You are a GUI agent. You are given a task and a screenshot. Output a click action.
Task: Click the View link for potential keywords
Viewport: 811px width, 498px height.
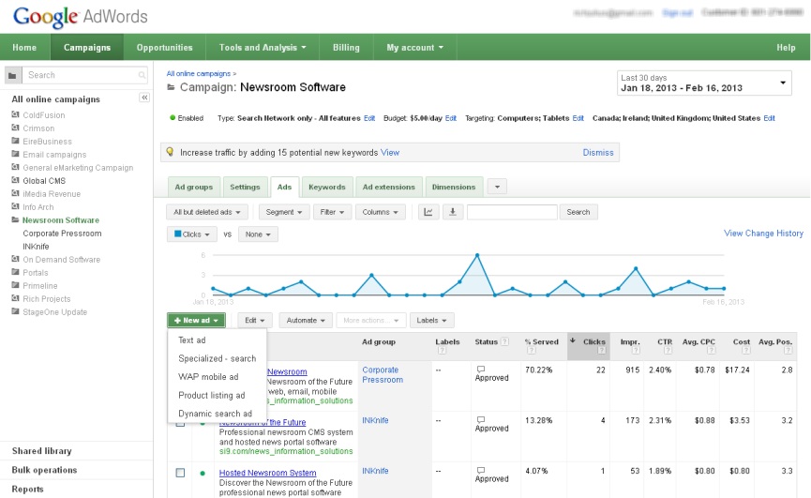[390, 153]
